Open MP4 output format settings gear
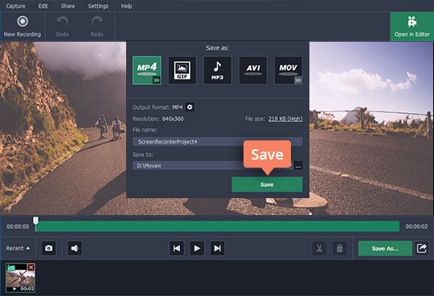Viewport: 434px width, 296px height. pos(190,107)
